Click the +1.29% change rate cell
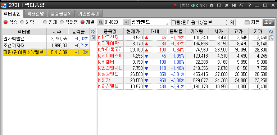The width and height of the screenshot is (277, 135). coord(176,37)
